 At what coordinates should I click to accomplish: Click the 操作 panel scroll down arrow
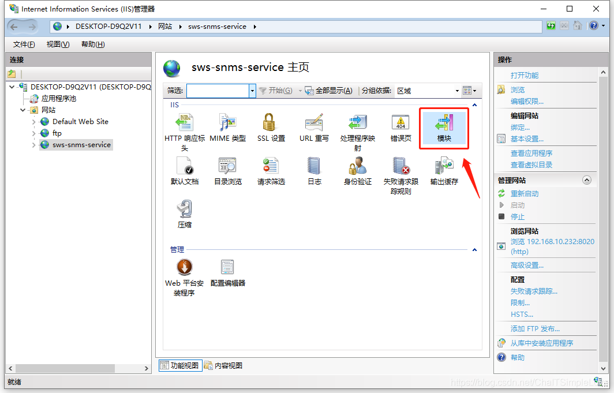pyautogui.click(x=603, y=368)
